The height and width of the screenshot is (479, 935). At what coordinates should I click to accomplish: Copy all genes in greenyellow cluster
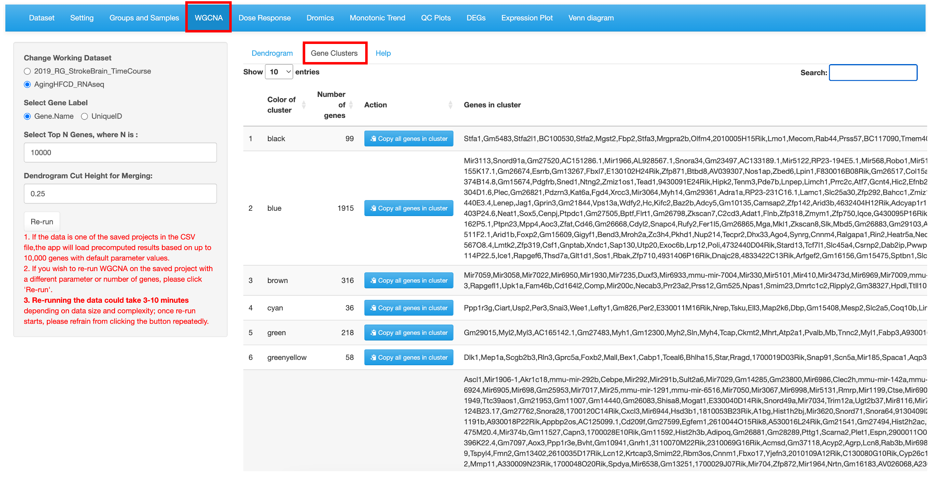(409, 357)
